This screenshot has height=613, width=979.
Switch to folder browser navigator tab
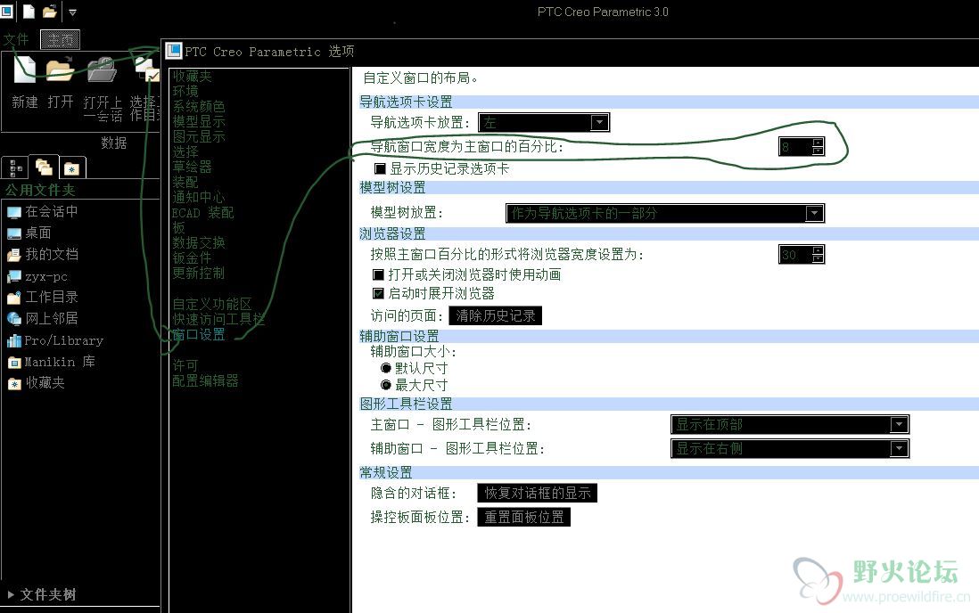[44, 167]
